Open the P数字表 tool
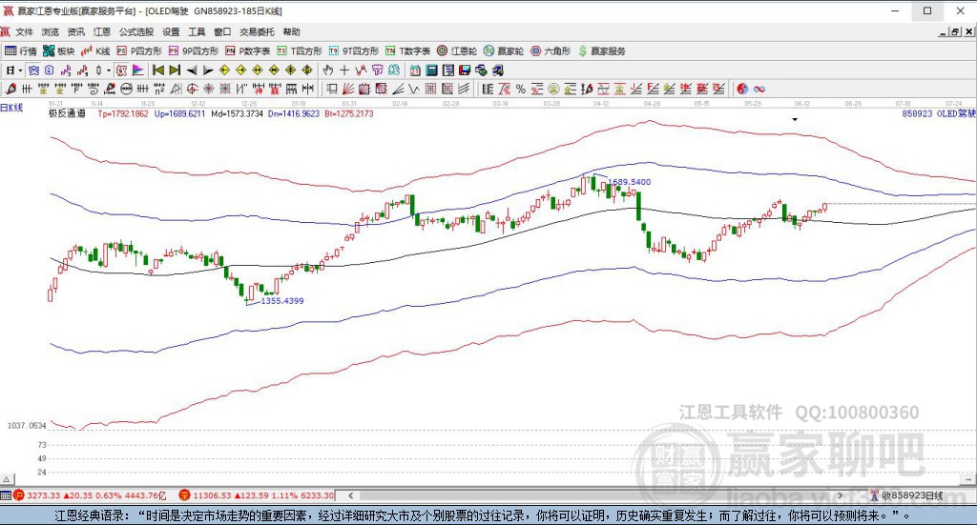Viewport: 977px width, 525px height. point(247,51)
